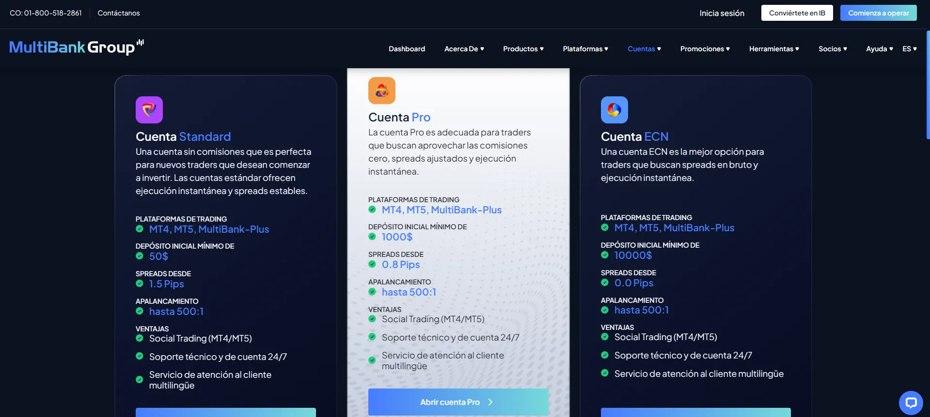Expand the Herramientas menu
Viewport: 930px width, 417px height.
coord(774,49)
